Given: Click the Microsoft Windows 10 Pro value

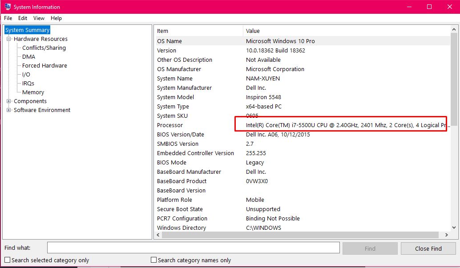Looking at the screenshot, I should [x=280, y=41].
